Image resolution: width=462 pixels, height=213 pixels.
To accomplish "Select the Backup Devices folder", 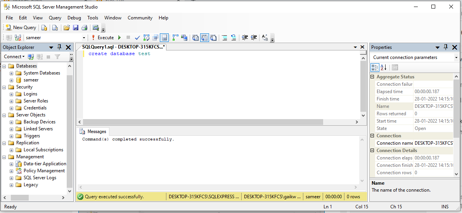I will (40, 122).
